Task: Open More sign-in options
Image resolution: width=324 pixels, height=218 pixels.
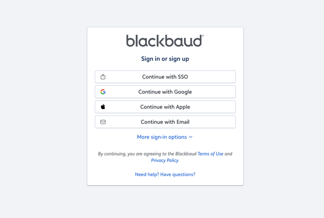Action: [162, 137]
